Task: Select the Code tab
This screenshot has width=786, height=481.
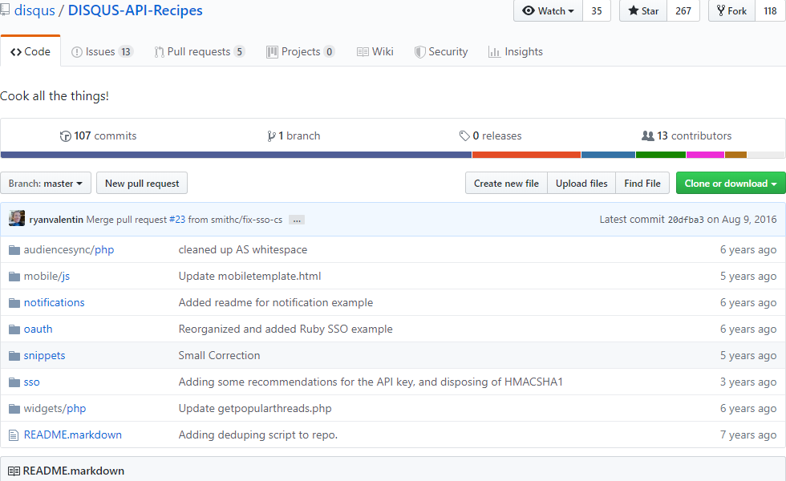Action: (30, 51)
